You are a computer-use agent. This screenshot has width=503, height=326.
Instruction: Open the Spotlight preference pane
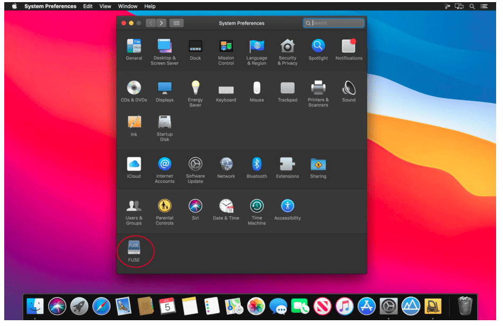tap(318, 50)
